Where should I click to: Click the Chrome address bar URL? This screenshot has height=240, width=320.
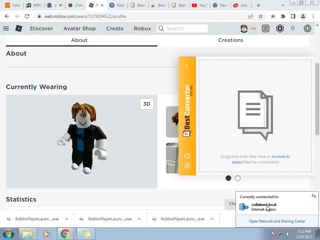pos(85,16)
